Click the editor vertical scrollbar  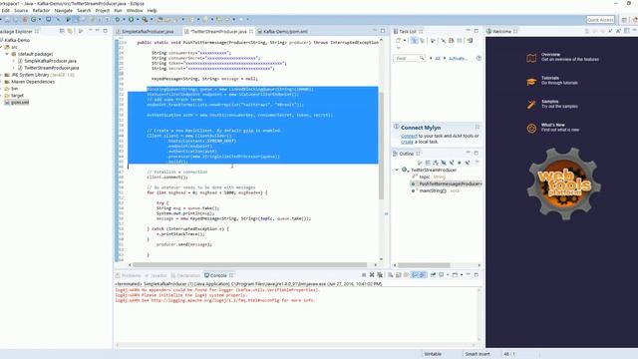pos(381,146)
